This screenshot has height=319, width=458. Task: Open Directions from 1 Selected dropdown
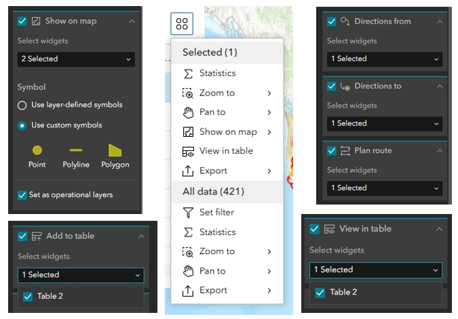[385, 59]
